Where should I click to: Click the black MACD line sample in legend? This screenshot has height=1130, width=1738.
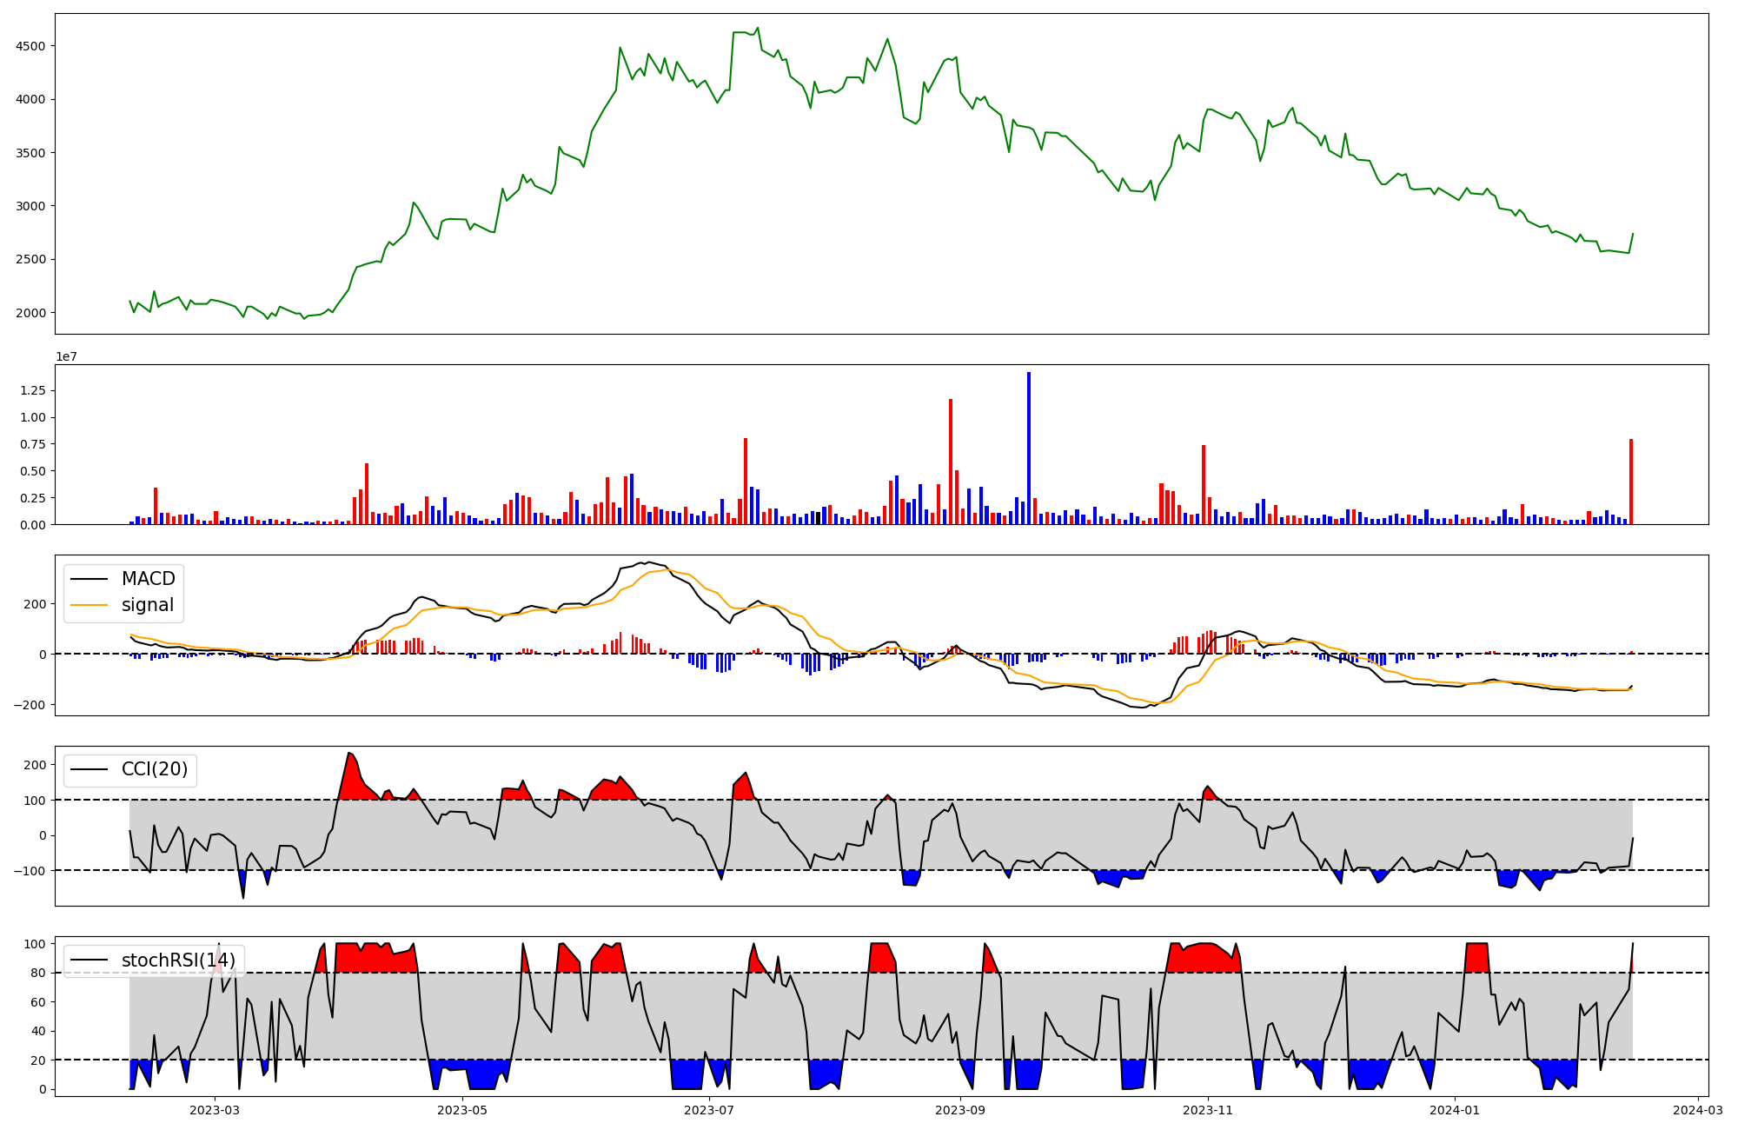pyautogui.click(x=89, y=579)
